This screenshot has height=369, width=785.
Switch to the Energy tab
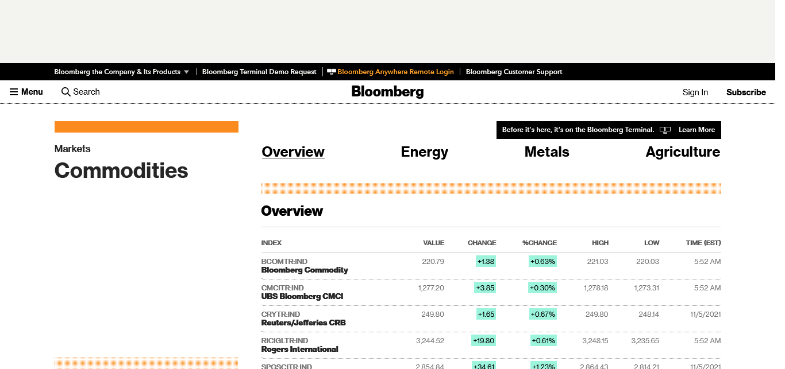point(424,152)
